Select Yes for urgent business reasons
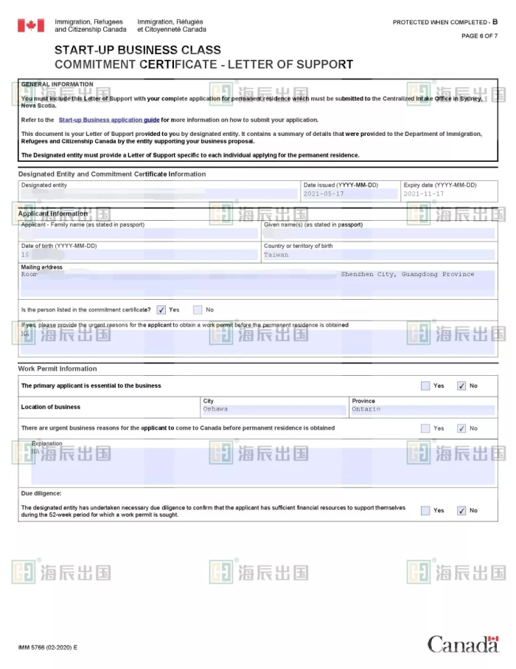Image resolution: width=516 pixels, height=669 pixels. [425, 428]
